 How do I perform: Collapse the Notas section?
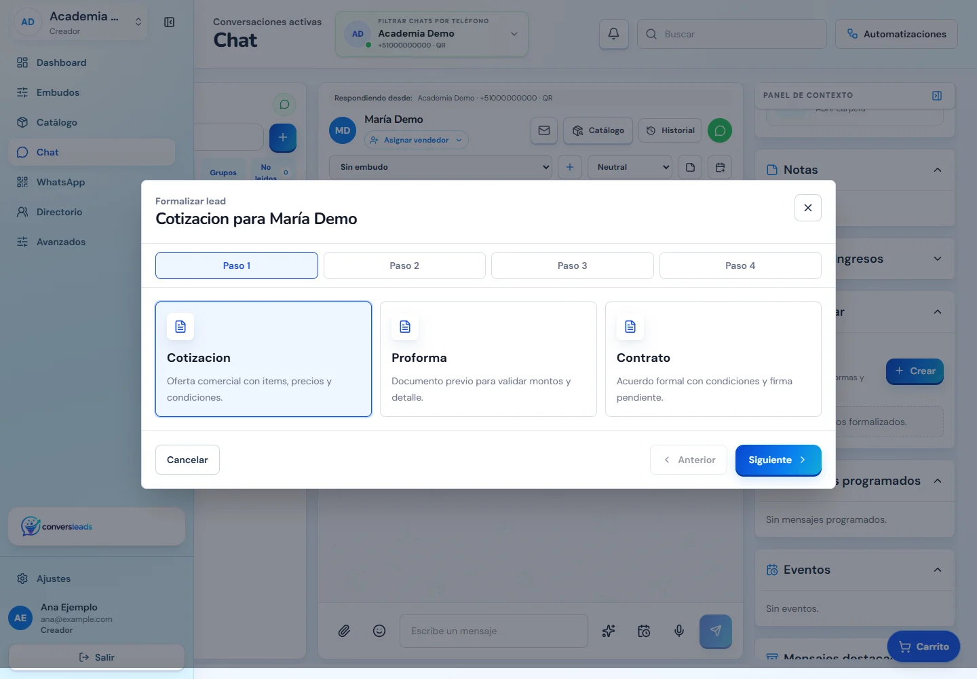[937, 170]
